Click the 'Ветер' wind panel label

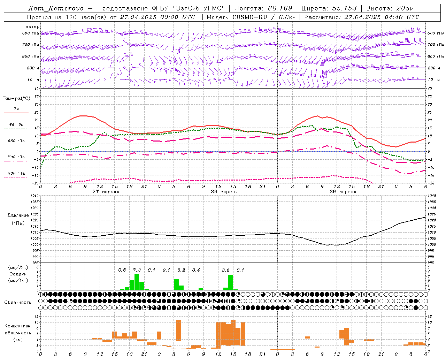pyautogui.click(x=32, y=26)
